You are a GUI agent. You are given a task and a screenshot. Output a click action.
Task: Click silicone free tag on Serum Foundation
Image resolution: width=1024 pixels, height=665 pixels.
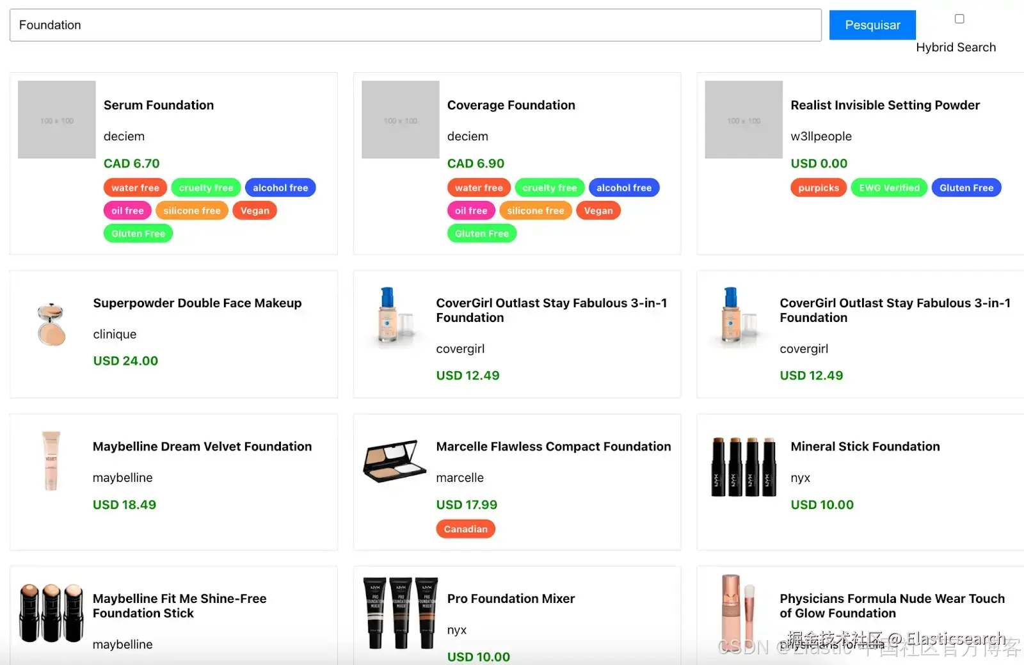point(191,211)
